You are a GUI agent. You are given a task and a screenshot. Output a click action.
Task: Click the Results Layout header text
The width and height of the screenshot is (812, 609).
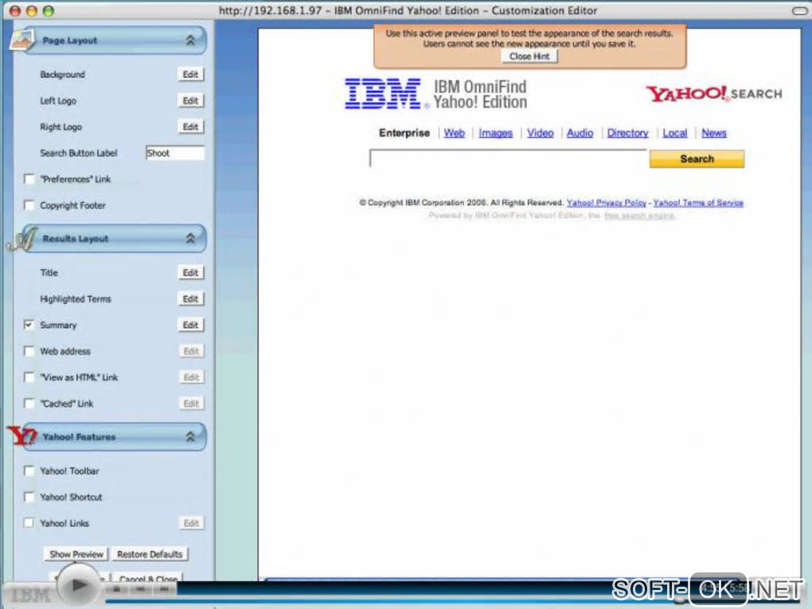[76, 239]
